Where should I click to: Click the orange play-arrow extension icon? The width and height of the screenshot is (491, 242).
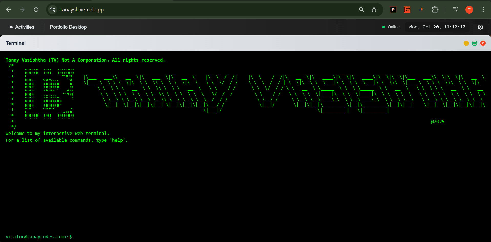(407, 10)
